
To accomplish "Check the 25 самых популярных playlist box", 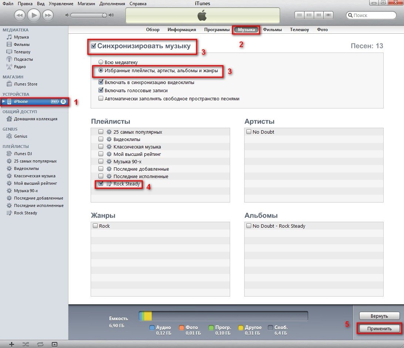I will (x=101, y=132).
